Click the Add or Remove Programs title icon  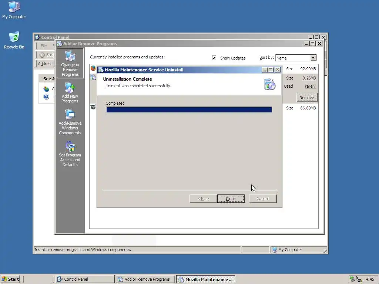click(x=60, y=44)
